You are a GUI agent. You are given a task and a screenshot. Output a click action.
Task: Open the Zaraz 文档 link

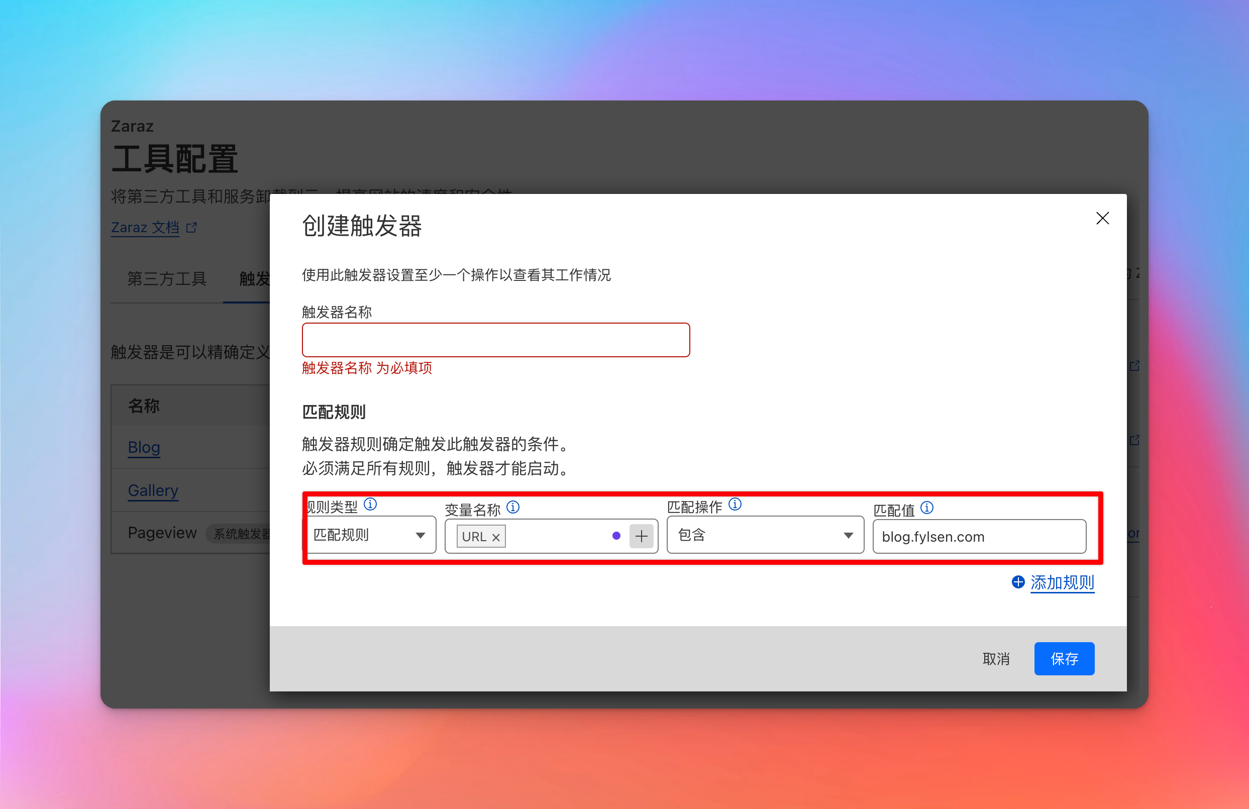point(145,227)
